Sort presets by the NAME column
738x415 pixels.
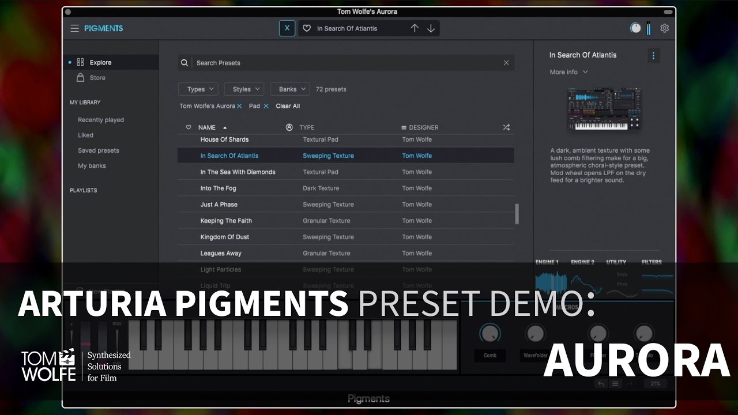(x=207, y=127)
